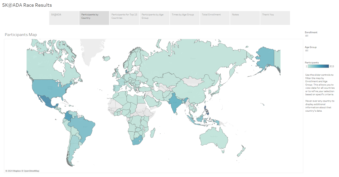Switch to Participants for Top 15 Countries

(x=124, y=18)
